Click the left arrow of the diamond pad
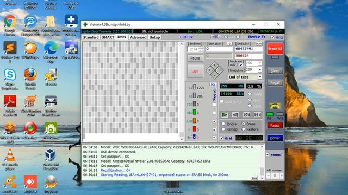Screen dimensions: 348x195 [209, 70]
